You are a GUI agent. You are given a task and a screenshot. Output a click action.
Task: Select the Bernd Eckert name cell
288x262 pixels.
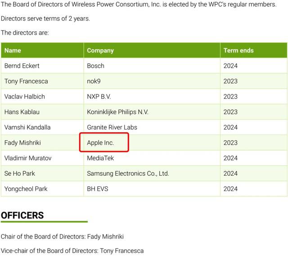point(42,66)
